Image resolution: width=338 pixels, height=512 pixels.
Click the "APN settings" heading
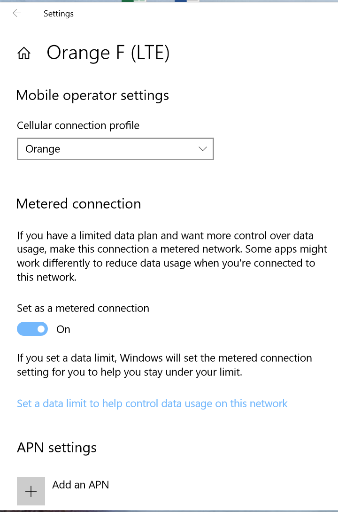click(x=57, y=448)
